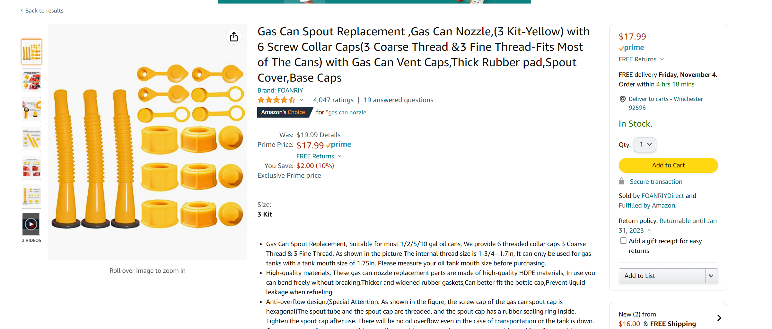Image resolution: width=772 pixels, height=329 pixels.
Task: Click the Prime checkmark logo under $17.99
Action: (631, 48)
